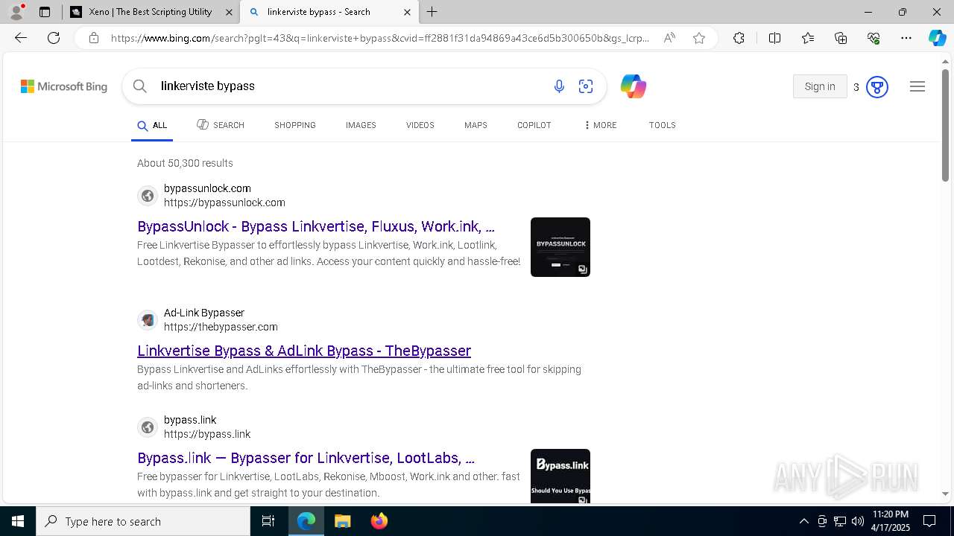The image size is (954, 536).
Task: Open Linkvertise Bypass TheBypasser link
Action: [304, 351]
